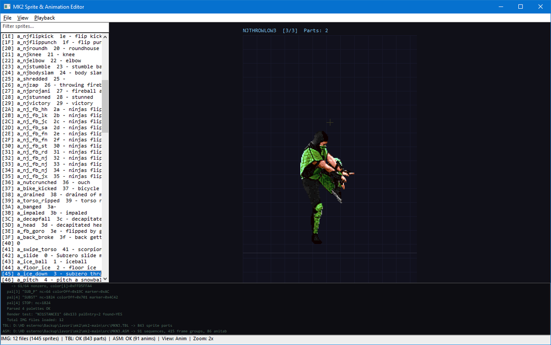The height and width of the screenshot is (345, 551).
Task: Select the [43] a_ice_ball iceball row
Action: 51,262
